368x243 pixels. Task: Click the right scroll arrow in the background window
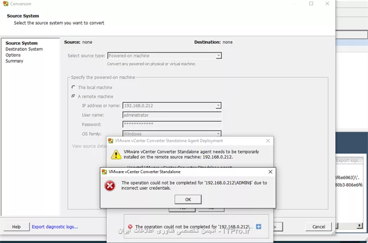tap(359, 226)
